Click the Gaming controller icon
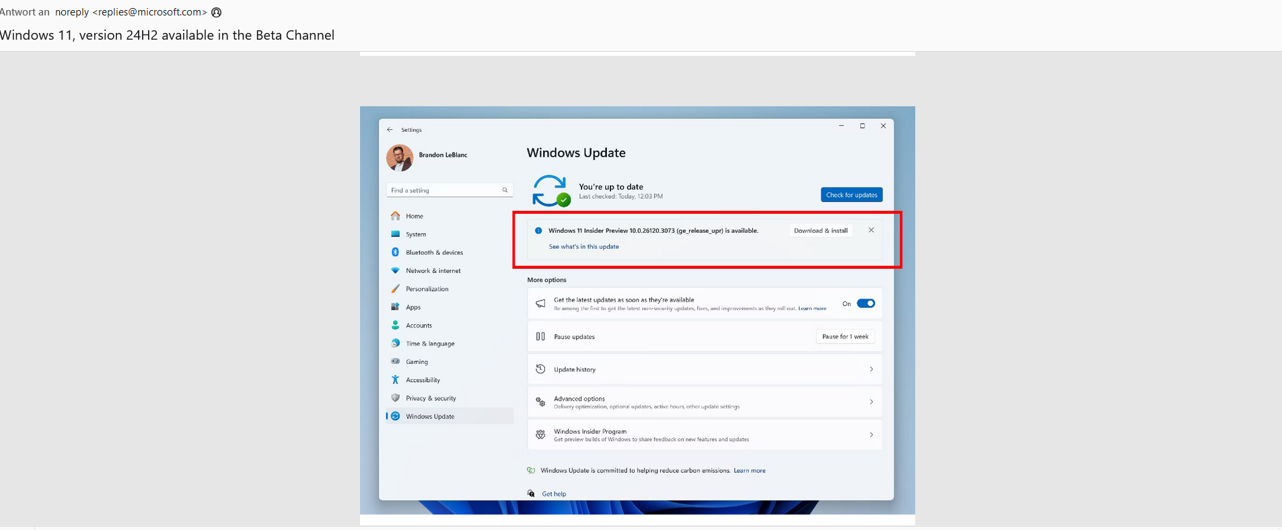The width and height of the screenshot is (1282, 530). [x=395, y=361]
